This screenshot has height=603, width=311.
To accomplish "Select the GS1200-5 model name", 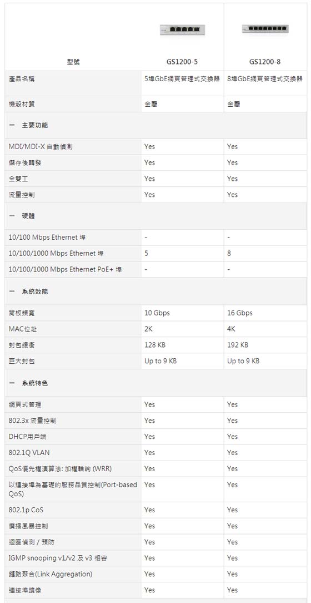I will pyautogui.click(x=182, y=62).
